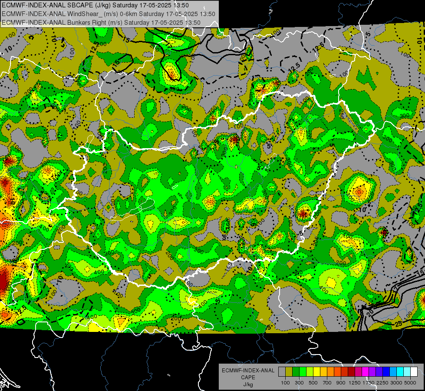Click the pure yellow legend swatch
Image resolution: width=425 pixels, height=391 pixels.
coord(316,372)
